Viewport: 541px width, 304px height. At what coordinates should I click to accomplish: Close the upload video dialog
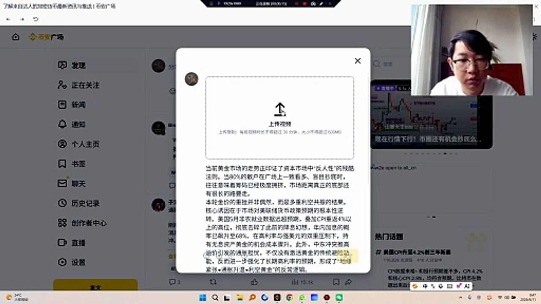point(358,61)
